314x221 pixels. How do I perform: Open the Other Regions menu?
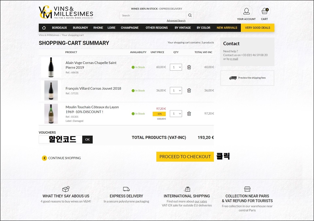click(x=157, y=28)
